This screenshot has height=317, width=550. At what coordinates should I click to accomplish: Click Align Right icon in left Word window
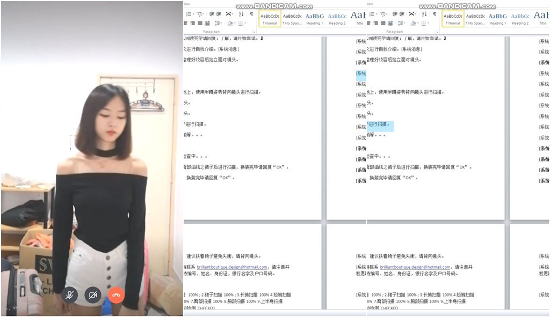click(193, 23)
